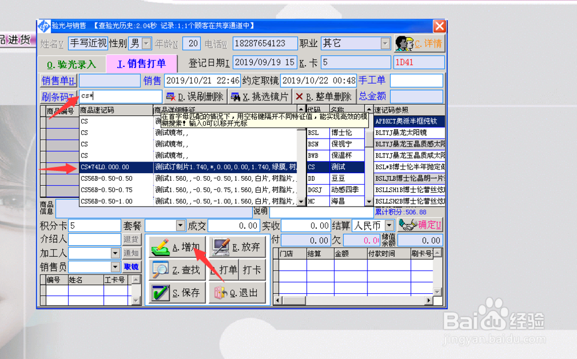The height and width of the screenshot is (359, 577).
Task: Click the 成交 deal amount field
Action: tap(233, 225)
